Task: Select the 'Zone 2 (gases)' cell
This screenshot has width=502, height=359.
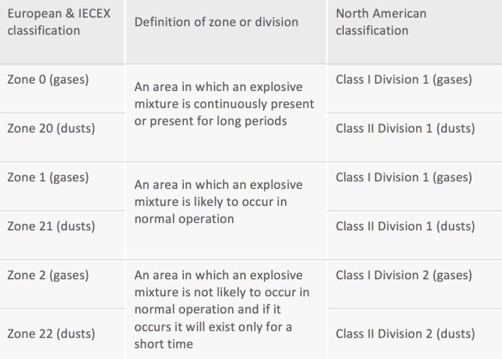Action: tap(48, 276)
